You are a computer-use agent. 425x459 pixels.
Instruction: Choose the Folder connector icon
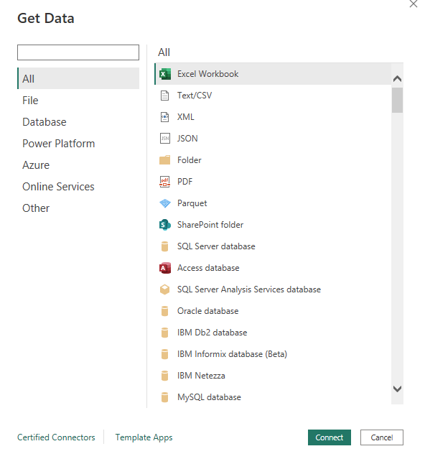[164, 160]
